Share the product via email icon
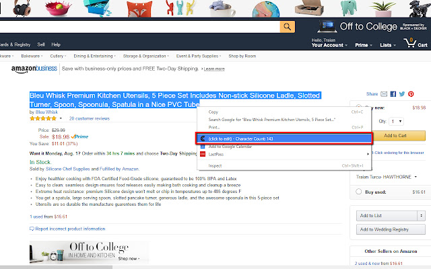This screenshot has width=431, height=269. point(384,94)
